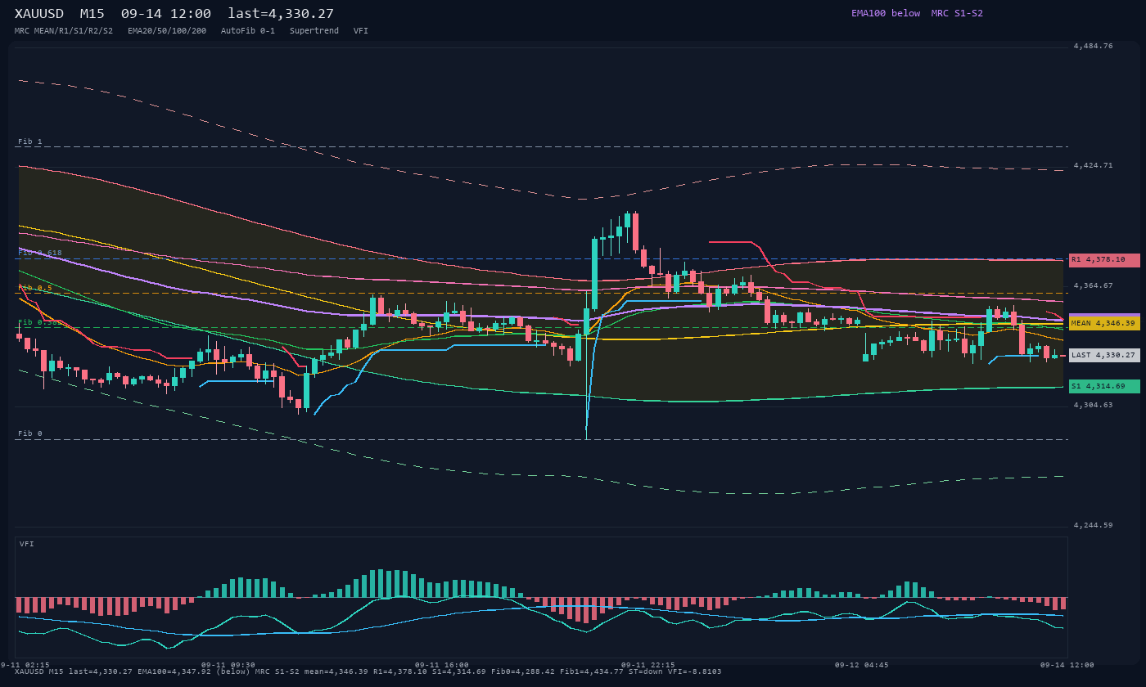This screenshot has width=1146, height=687.
Task: Click the 09-14 12:00 time axis label
Action: pyautogui.click(x=1067, y=665)
